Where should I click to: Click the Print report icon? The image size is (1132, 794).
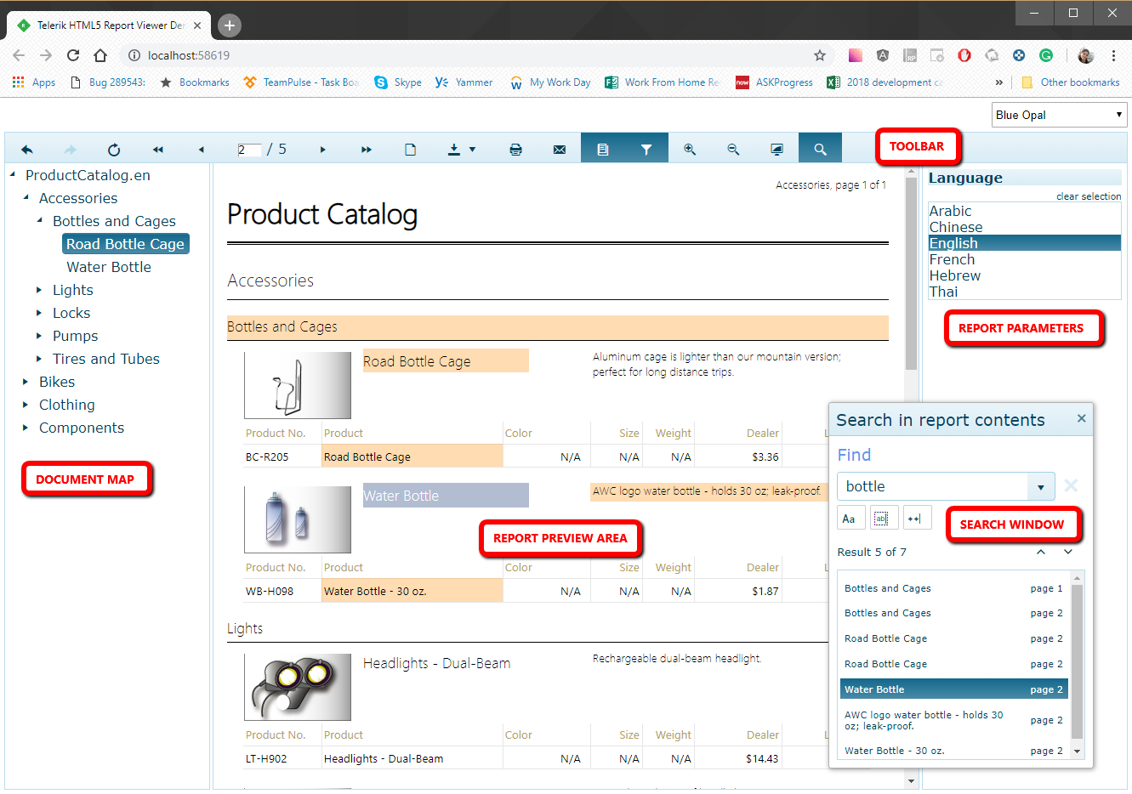coord(515,150)
